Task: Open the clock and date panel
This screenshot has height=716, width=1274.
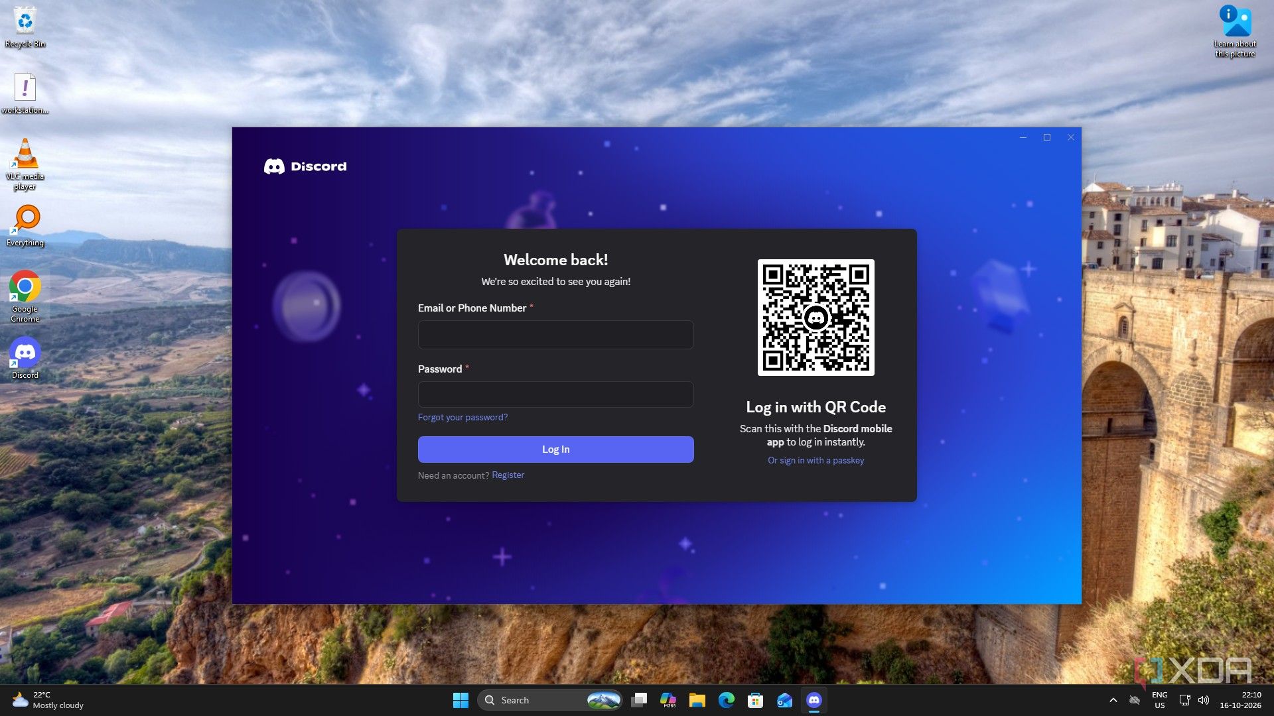Action: [1240, 700]
